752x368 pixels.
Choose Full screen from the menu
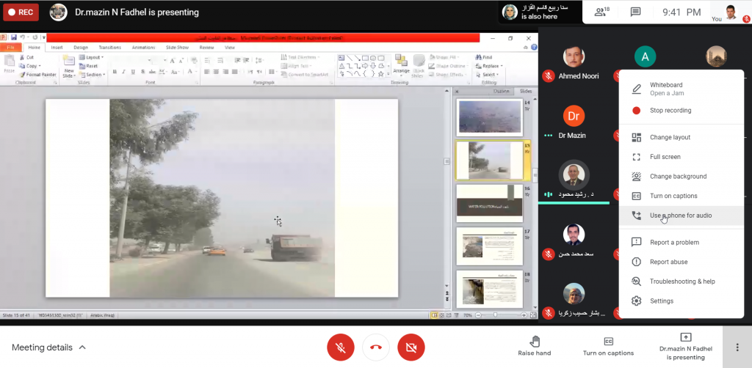coord(665,157)
